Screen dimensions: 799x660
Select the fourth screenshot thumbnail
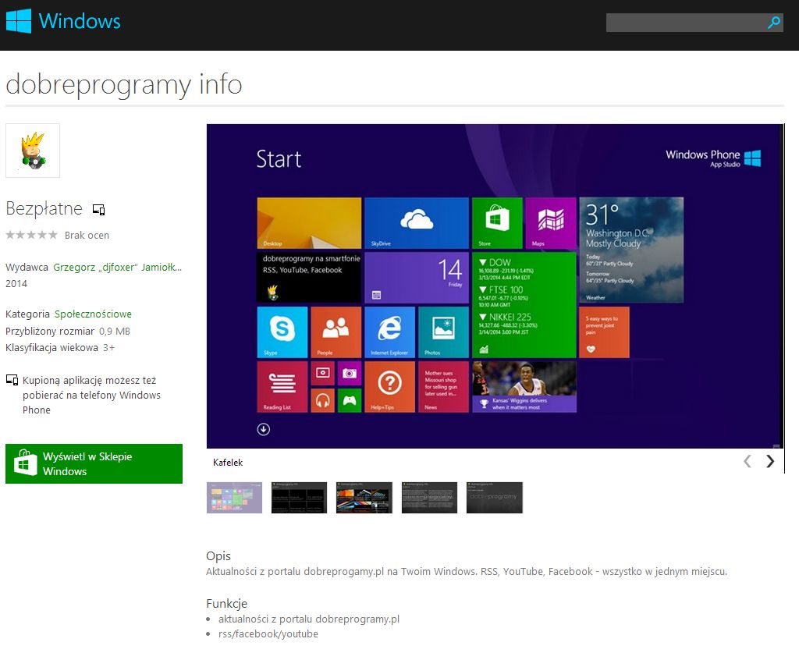pyautogui.click(x=429, y=498)
